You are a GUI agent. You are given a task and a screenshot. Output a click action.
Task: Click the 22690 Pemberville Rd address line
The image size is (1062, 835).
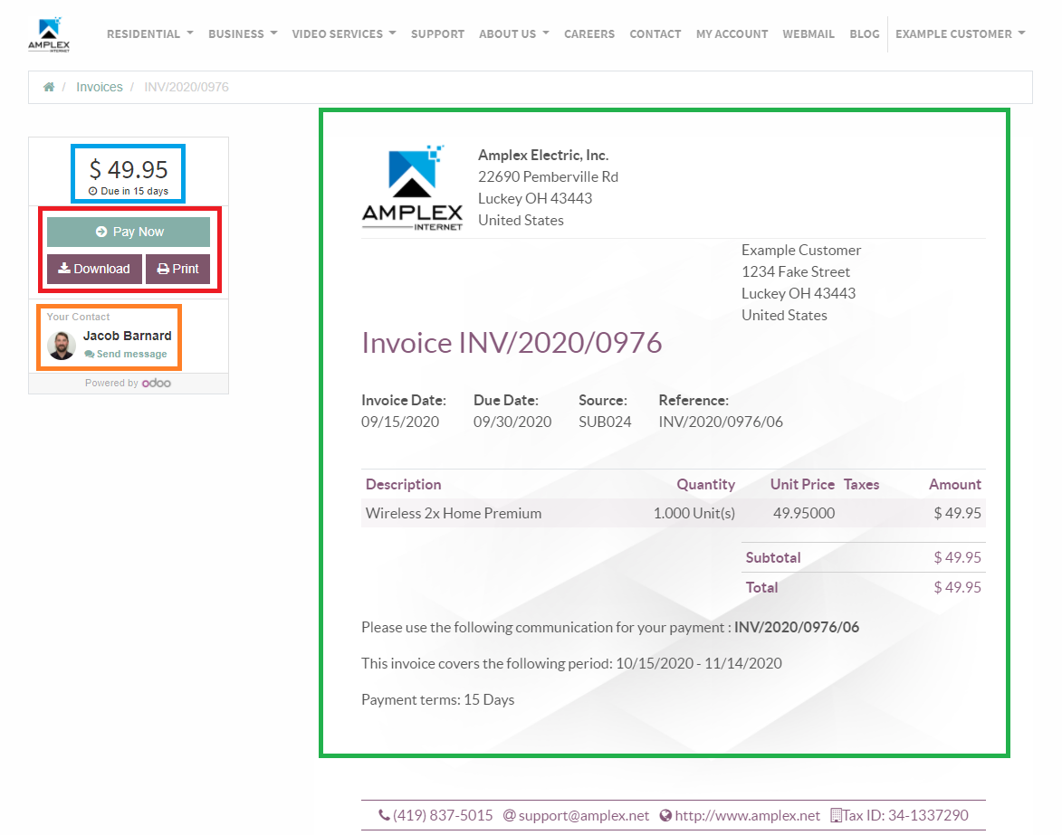(548, 176)
